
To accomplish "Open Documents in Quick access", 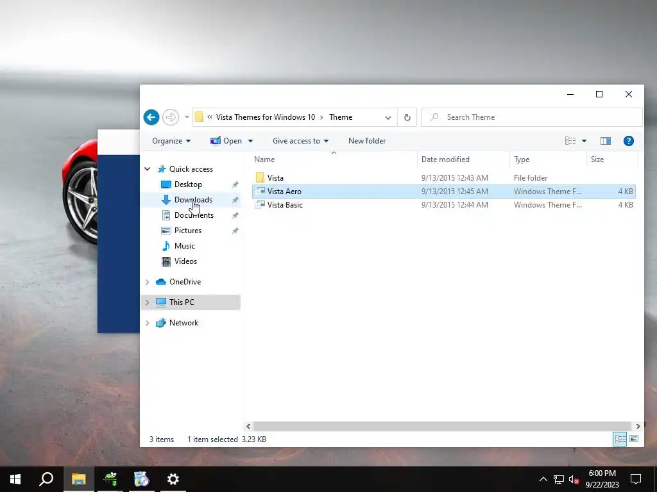I will pos(194,215).
